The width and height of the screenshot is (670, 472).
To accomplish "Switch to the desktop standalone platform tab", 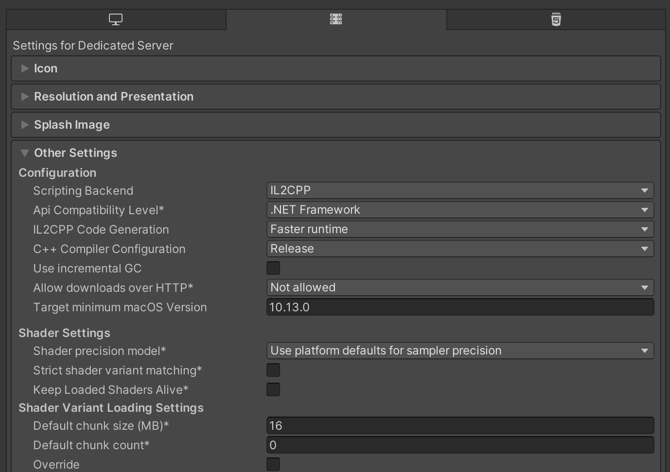I will point(116,19).
